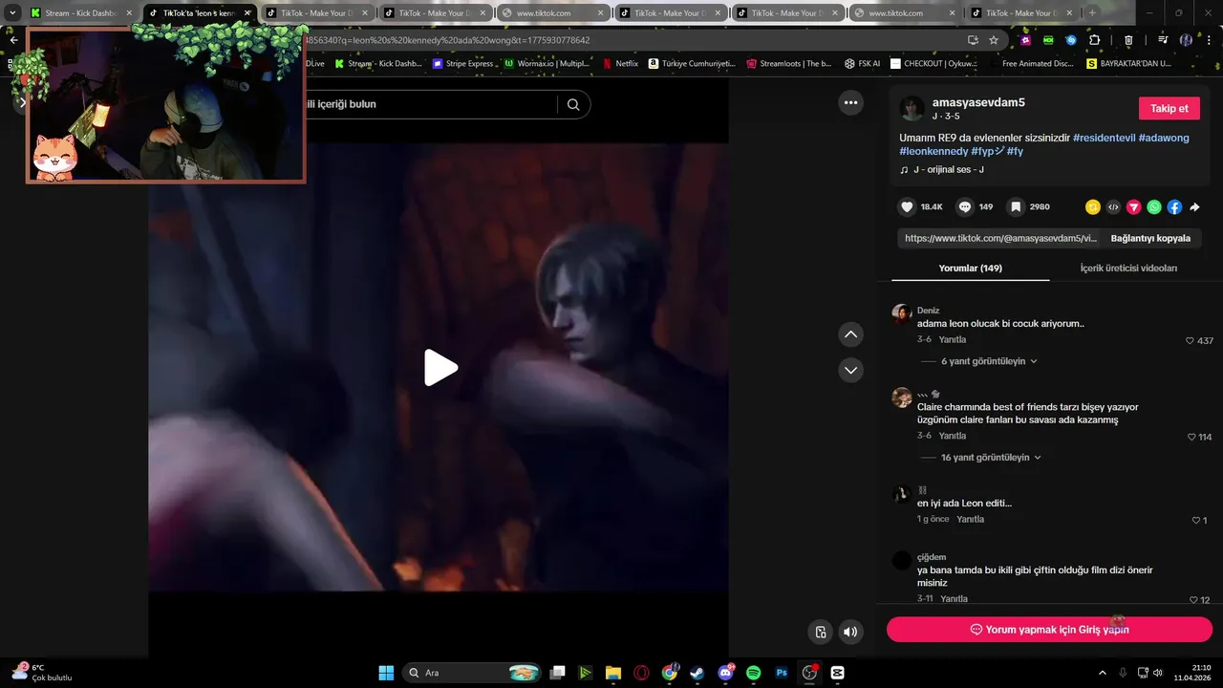1223x688 pixels.
Task: Open the #adawong hashtag
Action: tap(1164, 138)
